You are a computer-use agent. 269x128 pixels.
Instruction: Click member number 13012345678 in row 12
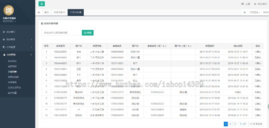tap(60, 116)
